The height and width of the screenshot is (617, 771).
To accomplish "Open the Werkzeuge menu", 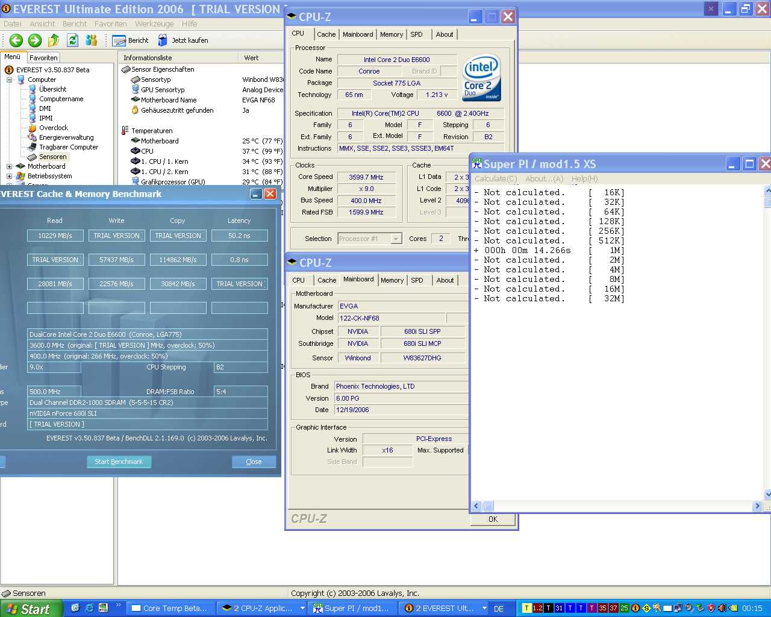I will (x=154, y=24).
